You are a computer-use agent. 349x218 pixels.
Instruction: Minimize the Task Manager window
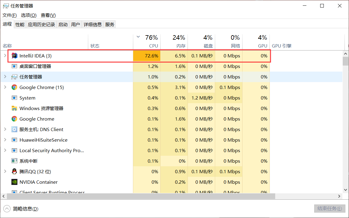click(305, 6)
